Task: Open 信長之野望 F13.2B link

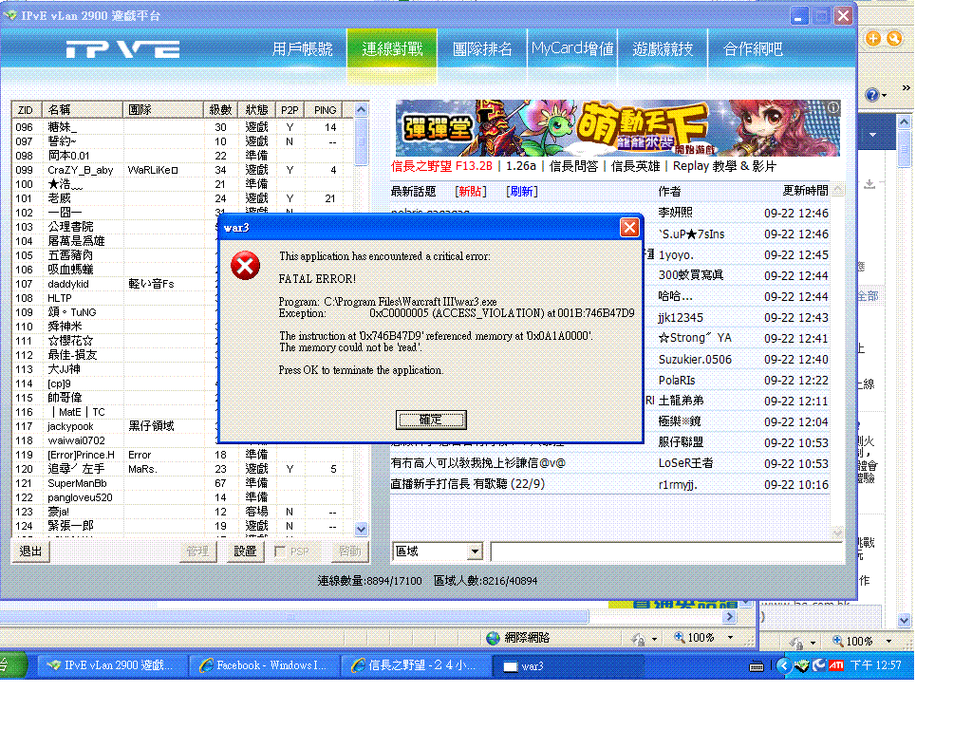Action: (441, 166)
